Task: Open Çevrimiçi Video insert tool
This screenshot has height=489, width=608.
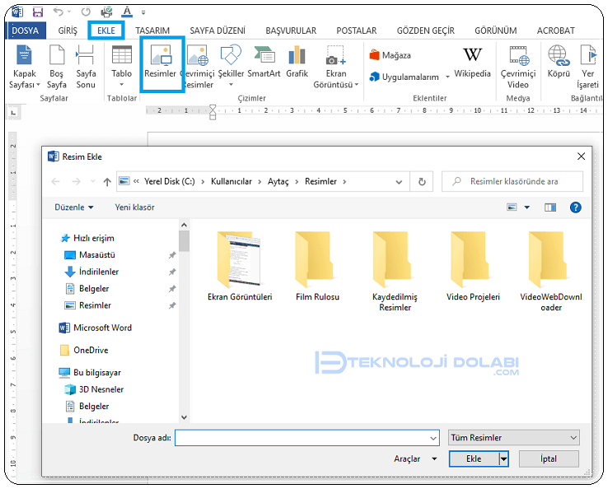Action: (518, 67)
